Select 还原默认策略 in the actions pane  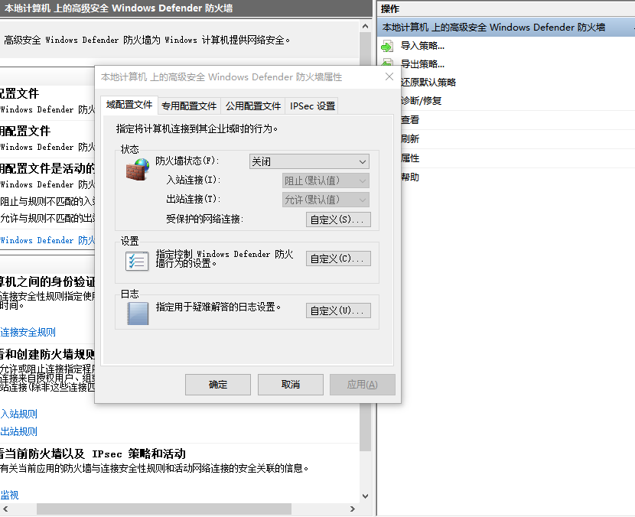coord(428,82)
